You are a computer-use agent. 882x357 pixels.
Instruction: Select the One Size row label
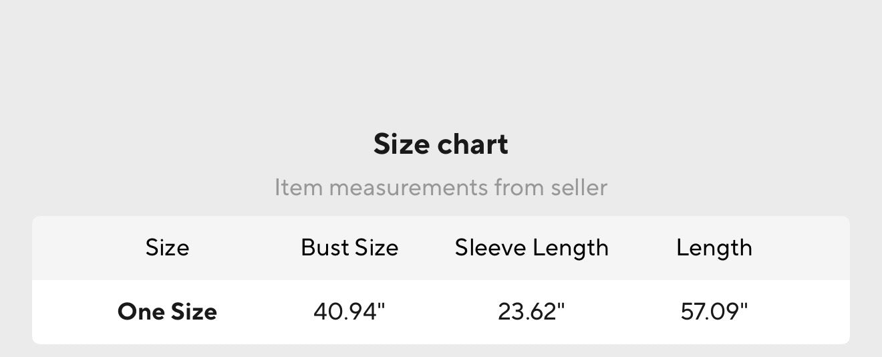pyautogui.click(x=167, y=312)
